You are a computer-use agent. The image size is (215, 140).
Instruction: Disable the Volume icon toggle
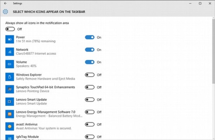click(90, 62)
